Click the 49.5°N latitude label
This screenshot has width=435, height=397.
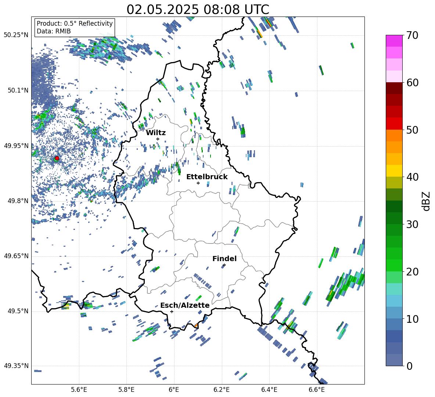pos(18,311)
